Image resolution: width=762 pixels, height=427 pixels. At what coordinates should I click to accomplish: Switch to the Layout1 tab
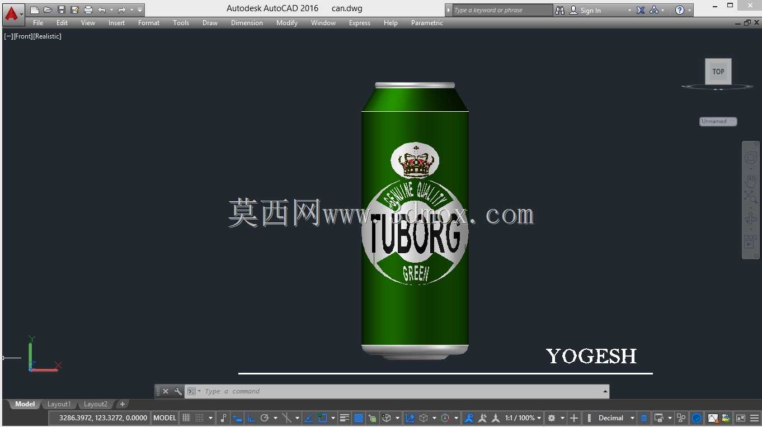(59, 404)
